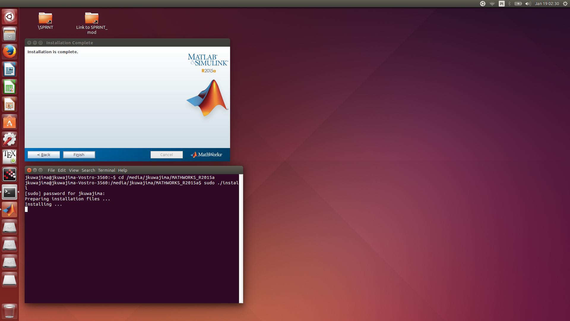Open the Terminal File menu
Image resolution: width=570 pixels, height=321 pixels.
pyautogui.click(x=51, y=170)
